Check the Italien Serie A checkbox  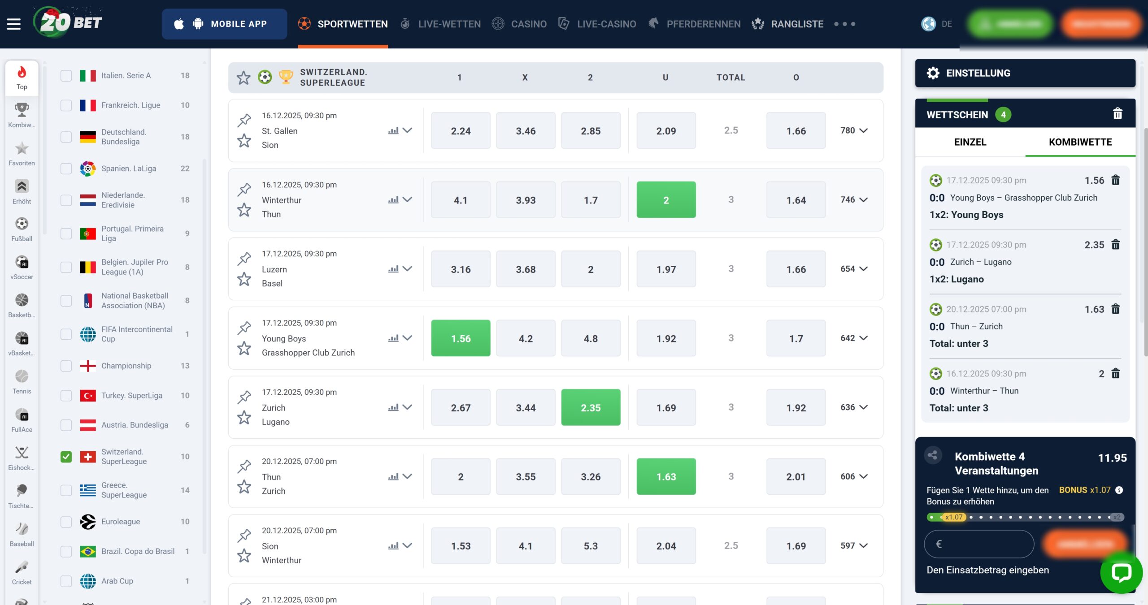66,76
